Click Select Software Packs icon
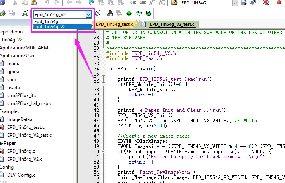This screenshot has width=285, height=183. pyautogui.click(x=138, y=14)
